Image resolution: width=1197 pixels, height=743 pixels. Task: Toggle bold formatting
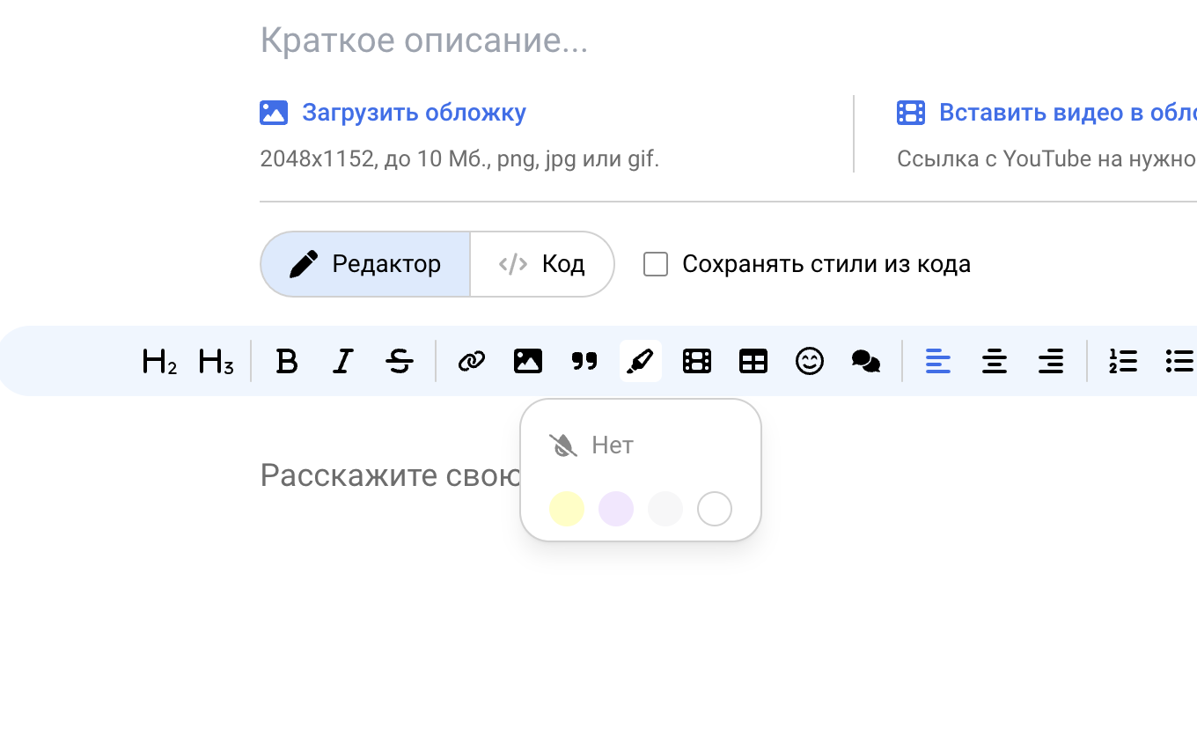click(287, 361)
